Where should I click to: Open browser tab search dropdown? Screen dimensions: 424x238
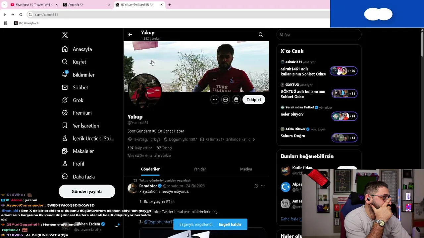point(4,5)
